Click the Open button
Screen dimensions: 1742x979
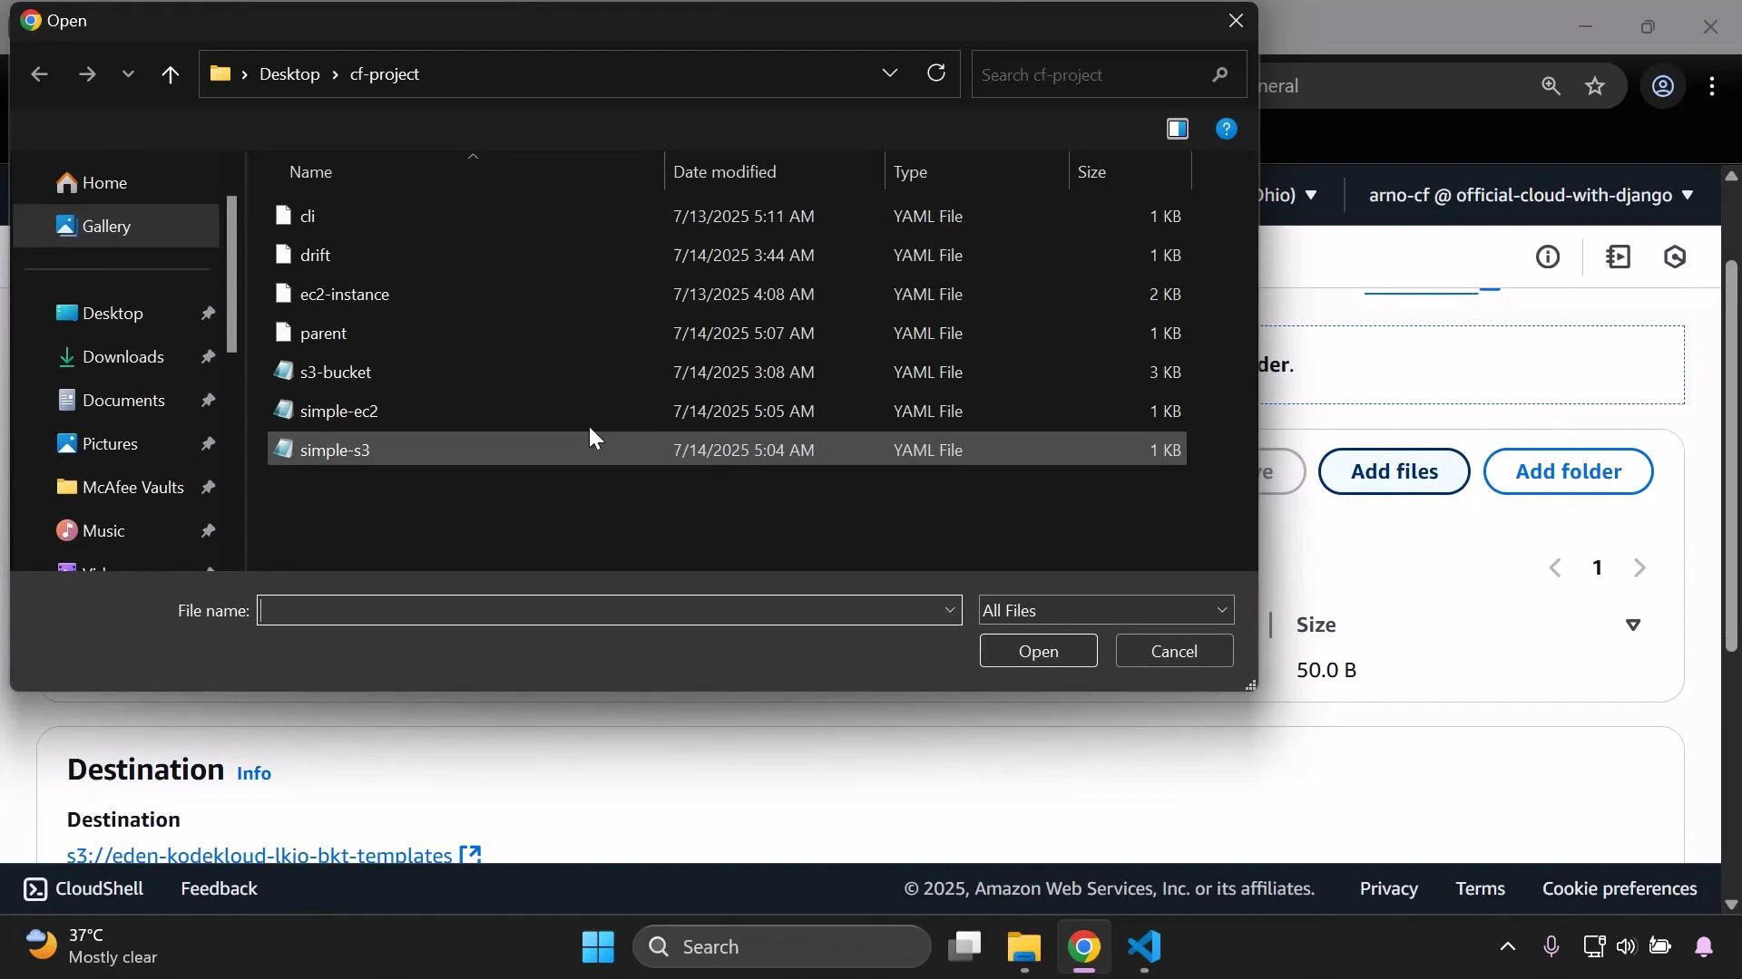(1038, 652)
